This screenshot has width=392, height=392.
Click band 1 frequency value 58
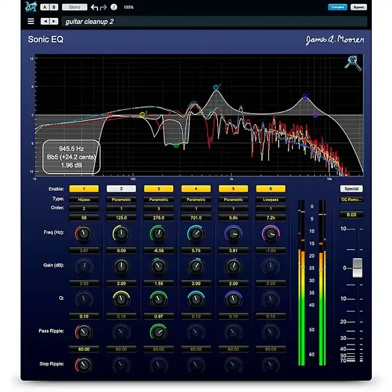pos(84,218)
